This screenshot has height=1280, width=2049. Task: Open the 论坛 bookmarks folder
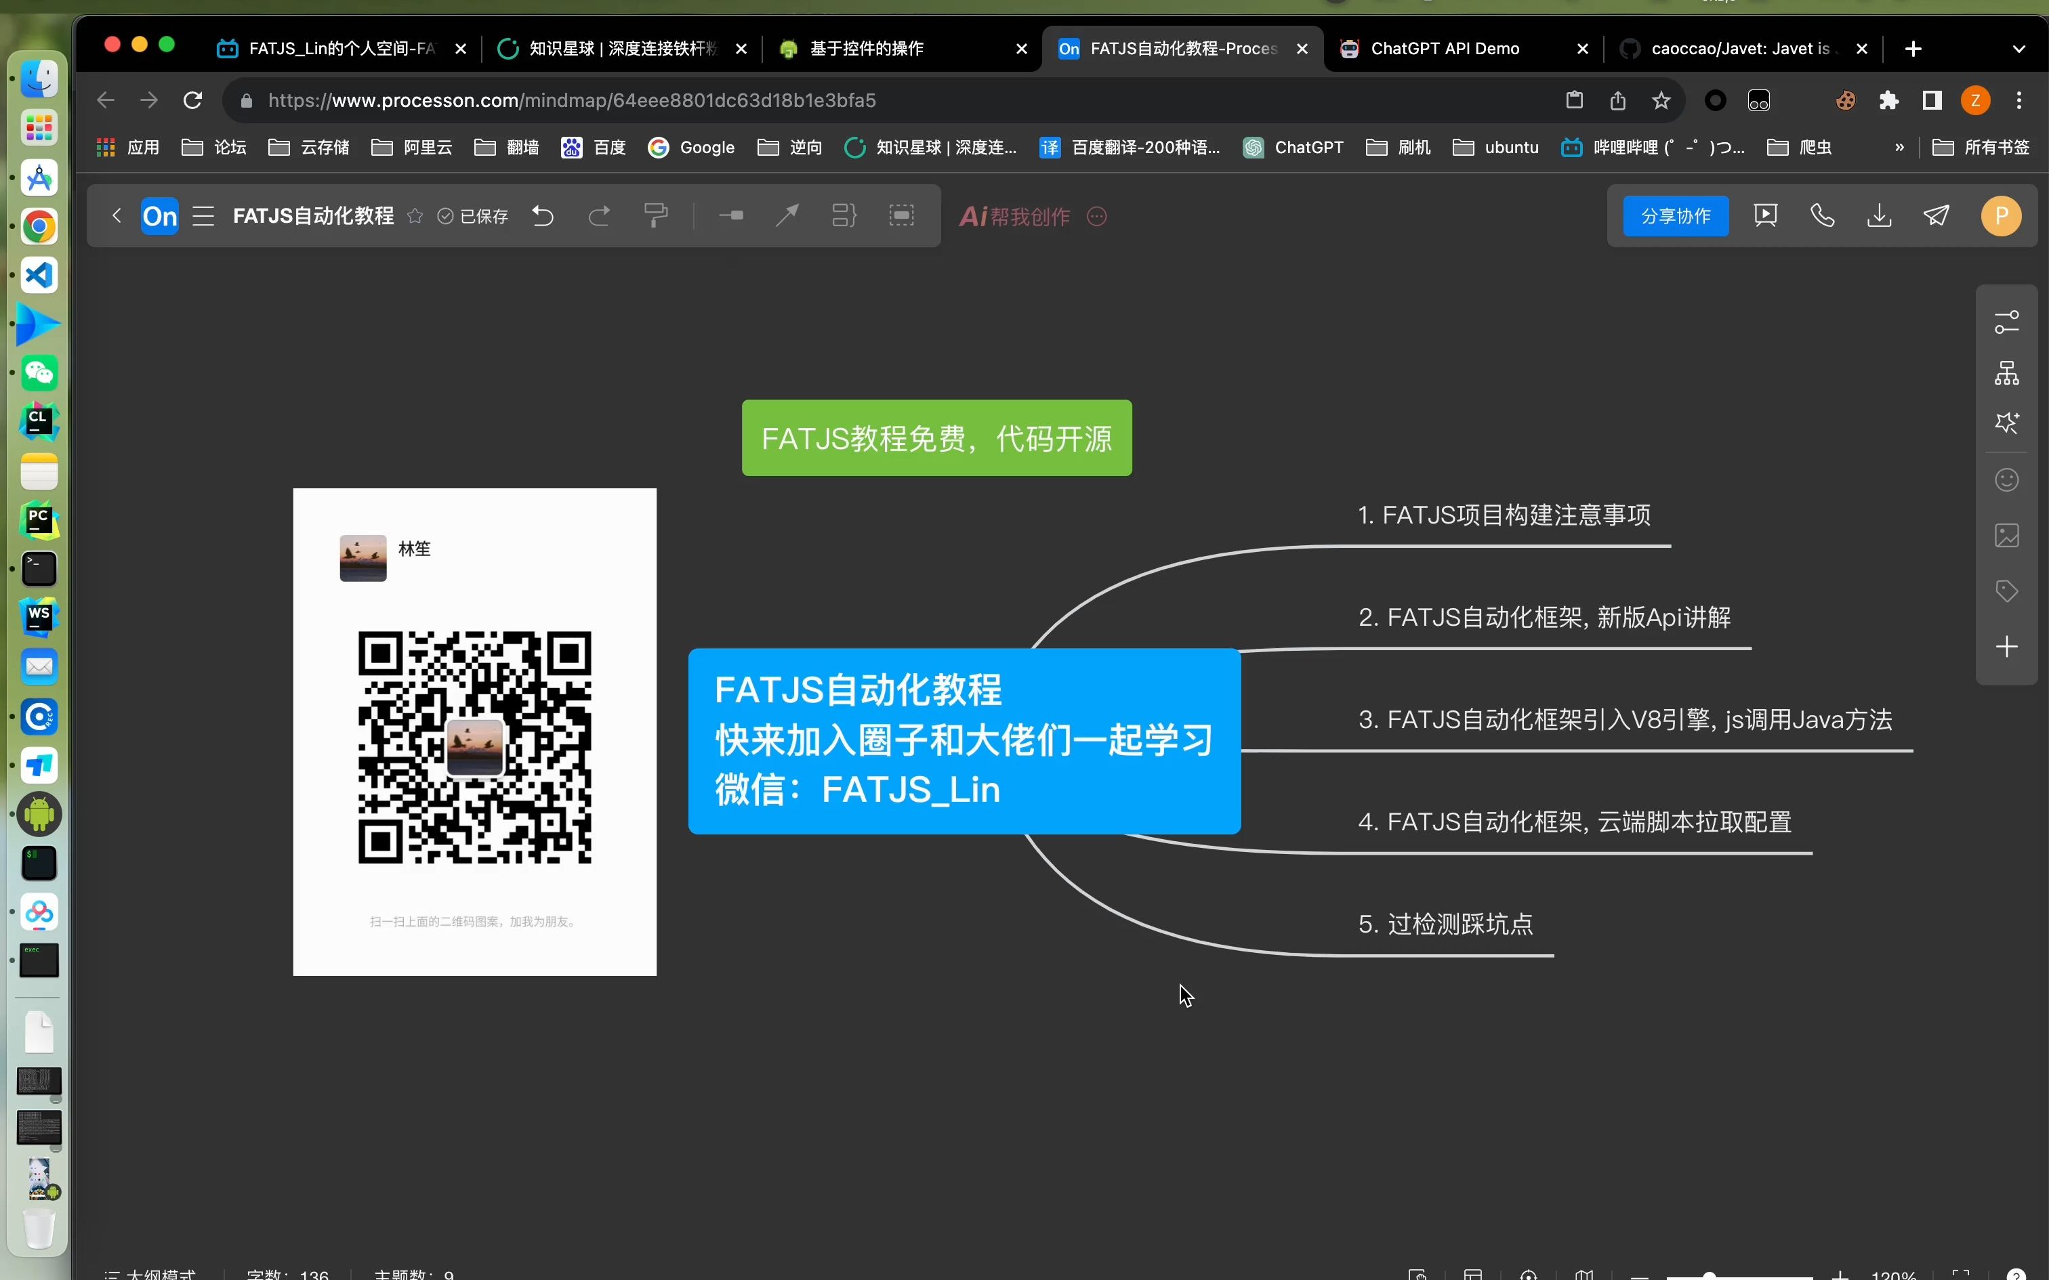pyautogui.click(x=214, y=148)
